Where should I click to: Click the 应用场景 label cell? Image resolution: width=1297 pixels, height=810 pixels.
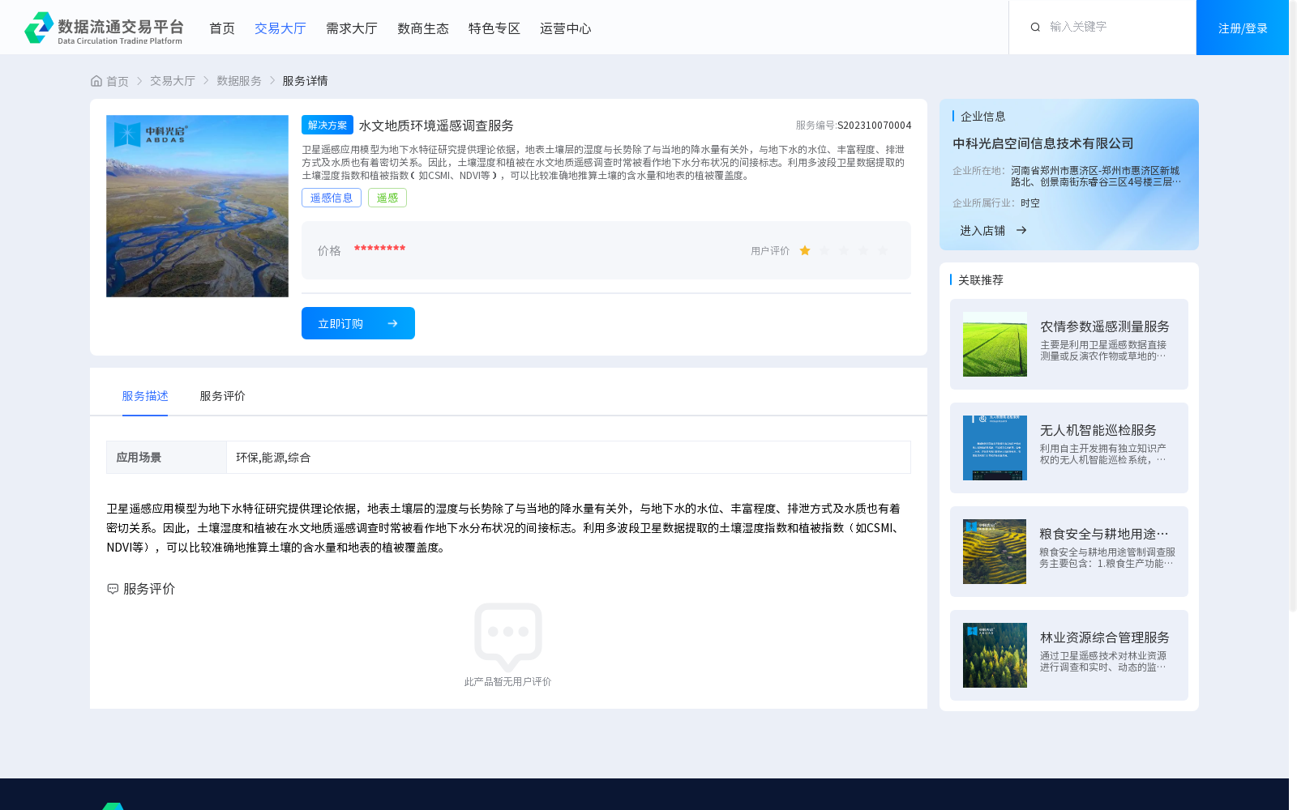(x=166, y=457)
